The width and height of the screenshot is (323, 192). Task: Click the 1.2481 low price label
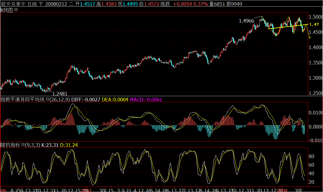point(60,94)
